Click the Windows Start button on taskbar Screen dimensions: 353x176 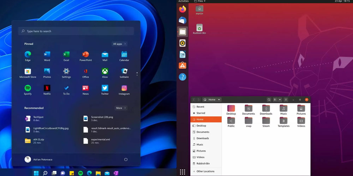(36, 173)
